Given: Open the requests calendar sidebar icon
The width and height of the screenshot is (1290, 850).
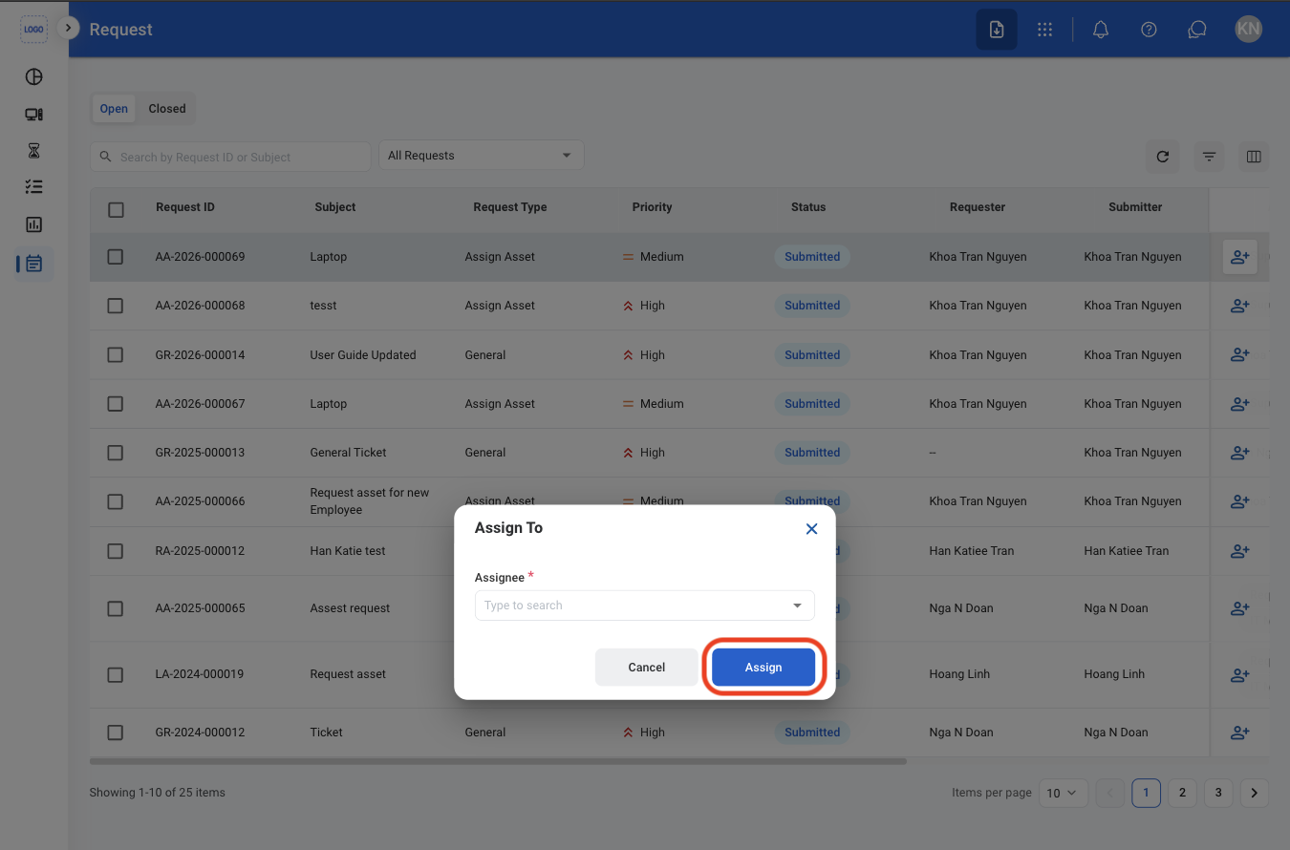Looking at the screenshot, I should coord(33,263).
